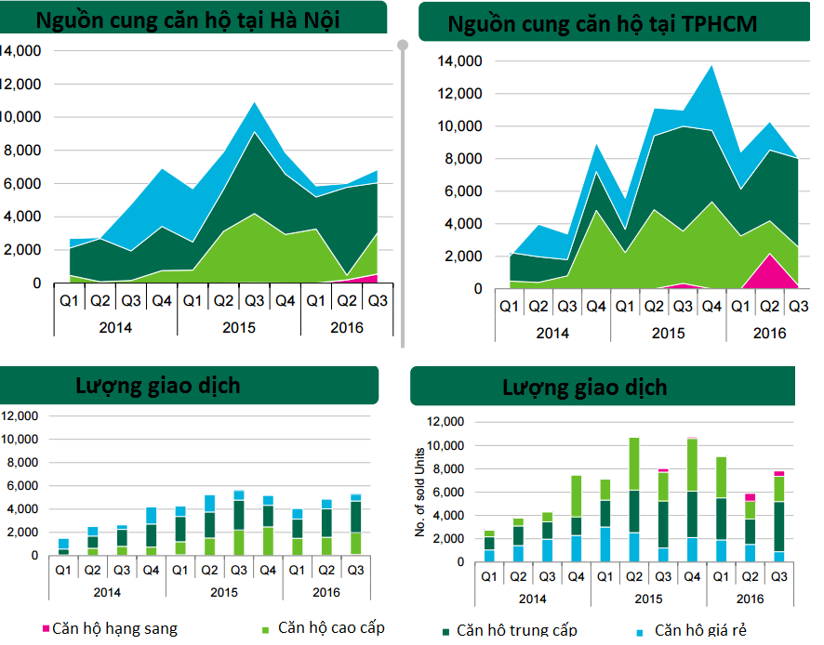Select the Căn hộ giá rẻ legend label
The height and width of the screenshot is (645, 824).
tap(699, 631)
